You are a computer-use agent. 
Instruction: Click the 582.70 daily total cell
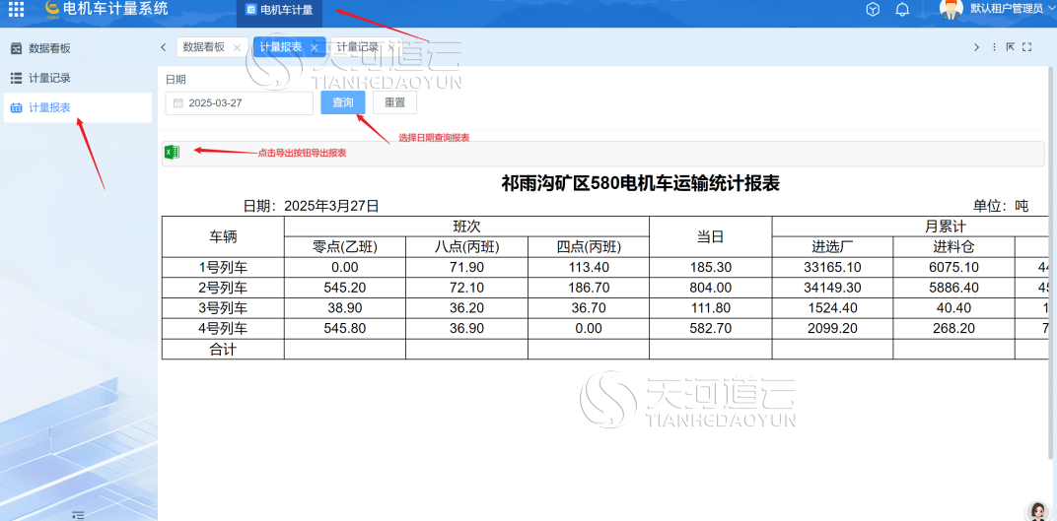coord(711,329)
